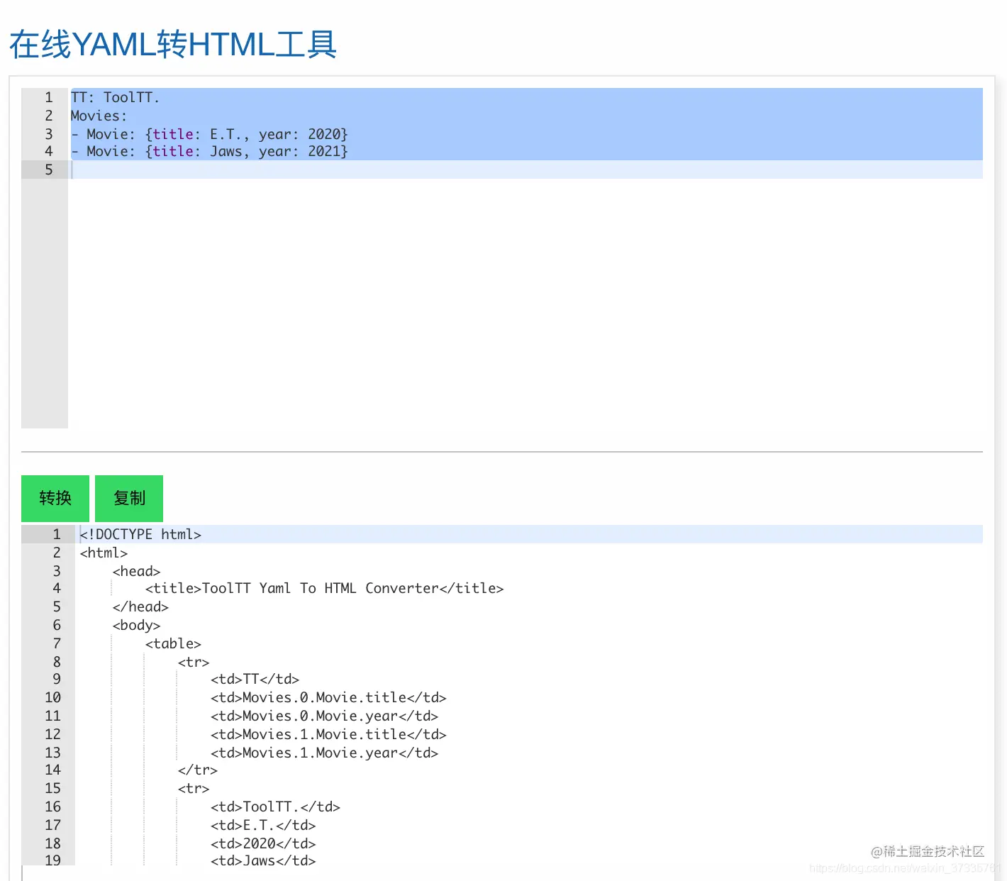The width and height of the screenshot is (1007, 881).
Task: Select YAML line with title E.T.
Action: (209, 134)
